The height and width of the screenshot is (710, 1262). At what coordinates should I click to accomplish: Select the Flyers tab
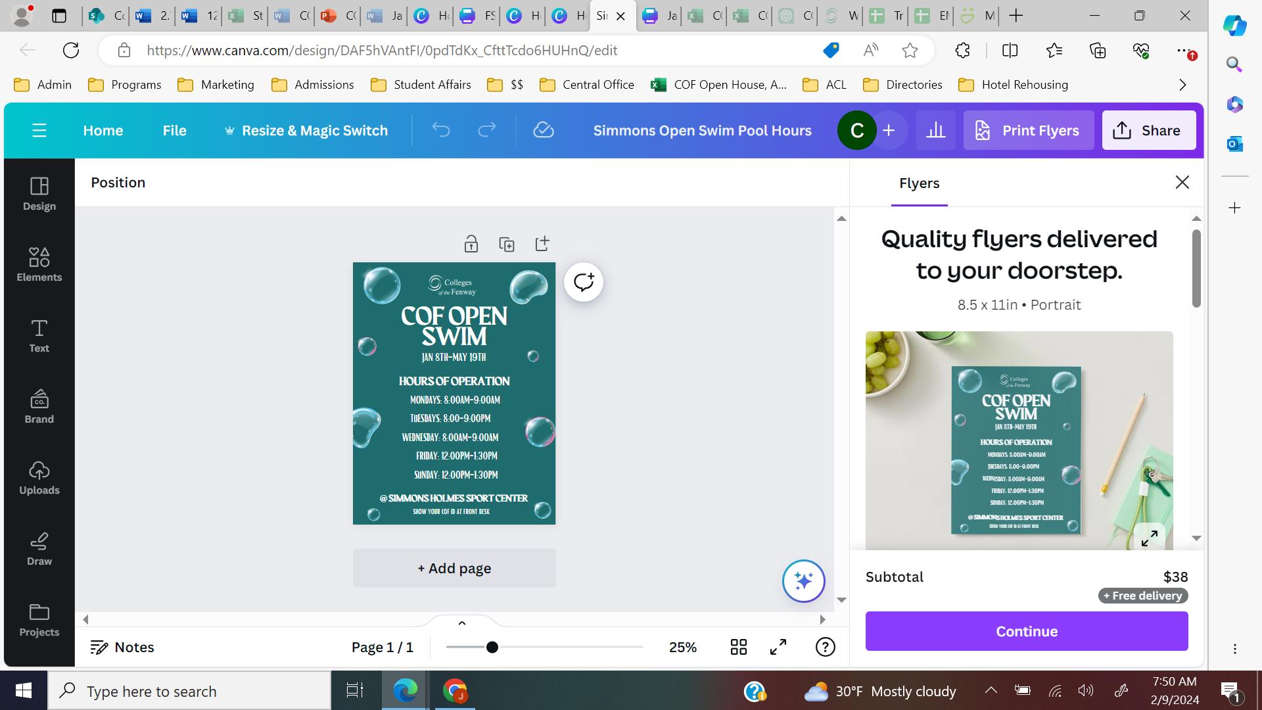pyautogui.click(x=919, y=183)
